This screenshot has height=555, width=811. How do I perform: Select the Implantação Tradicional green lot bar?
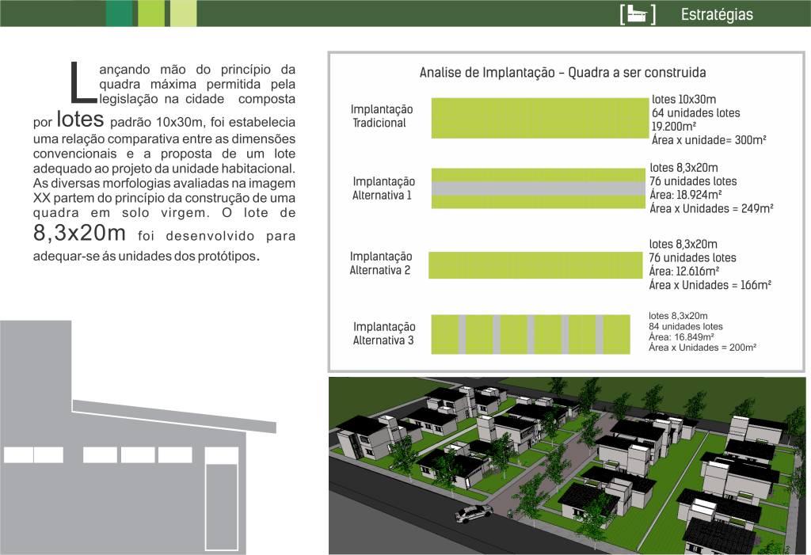[x=540, y=118]
